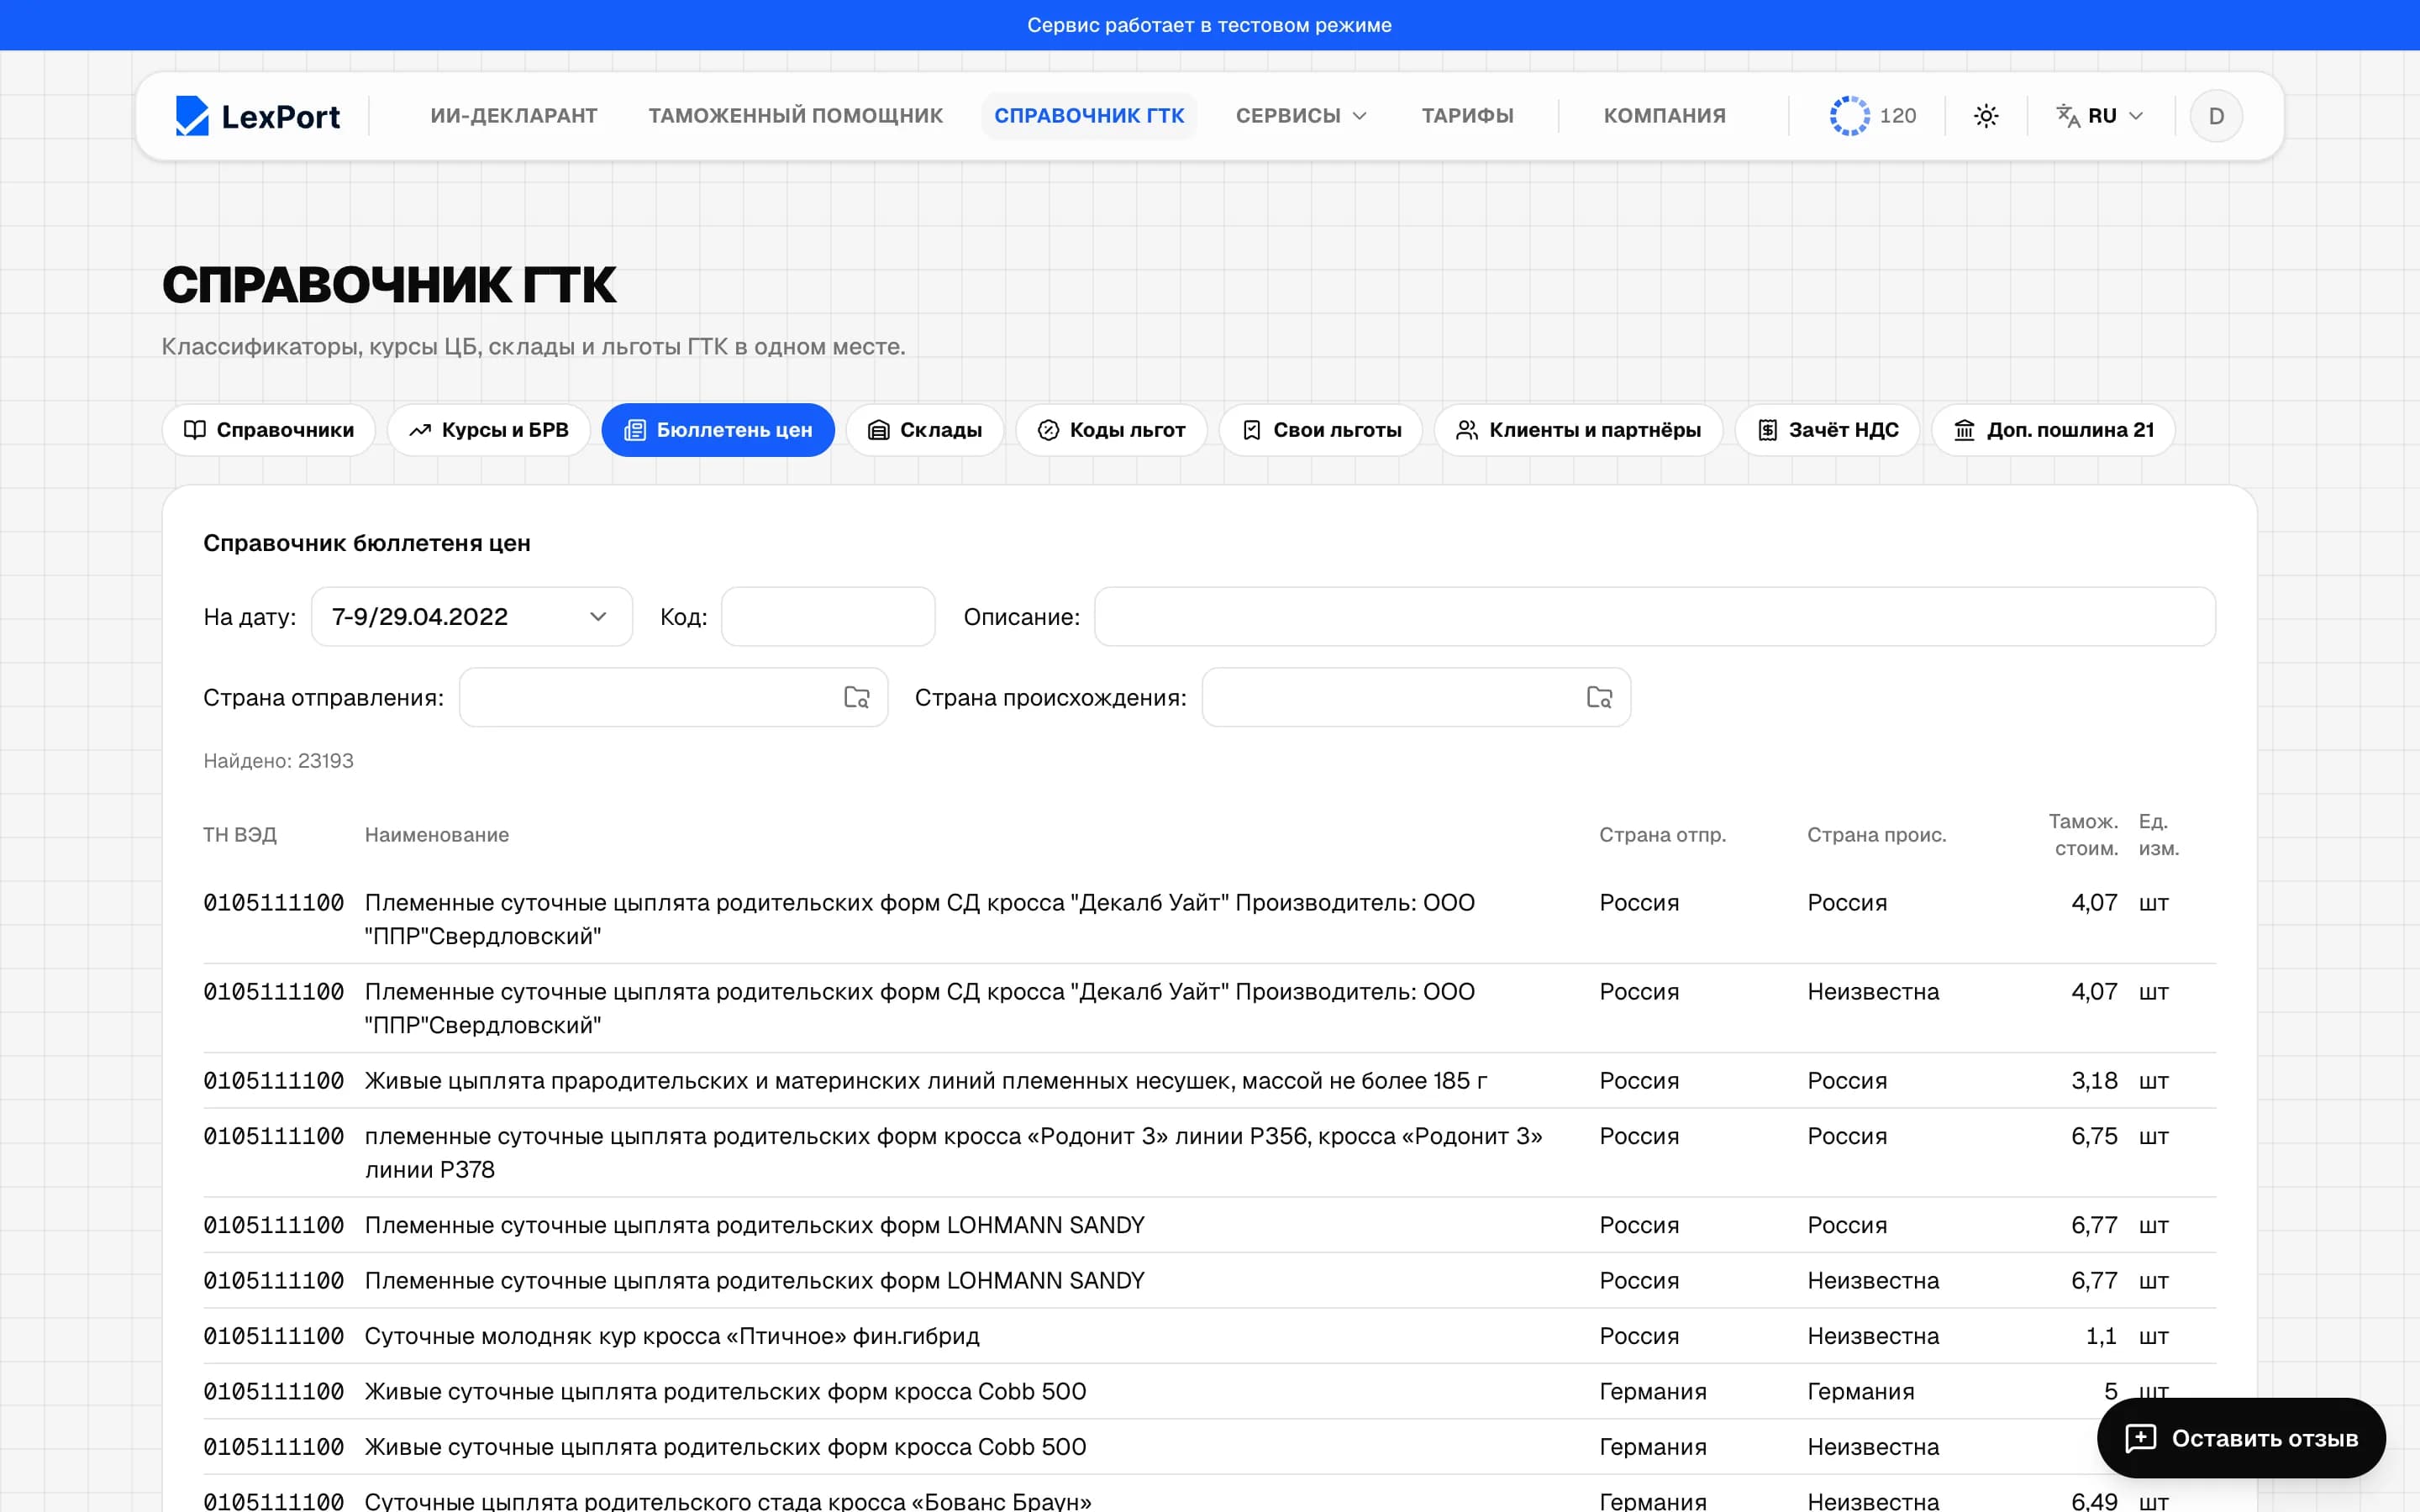Viewport: 2420px width, 1512px height.
Task: Open the Коды льгот tab
Action: pos(1111,430)
